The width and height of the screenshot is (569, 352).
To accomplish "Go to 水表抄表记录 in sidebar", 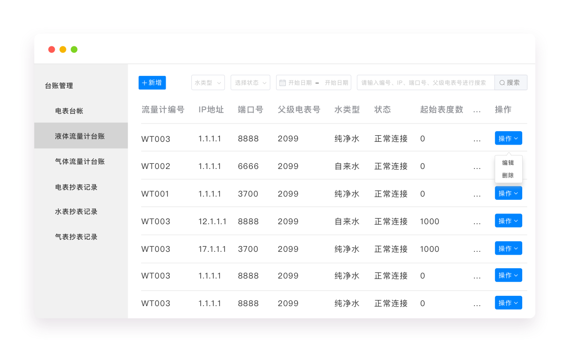I will click(76, 212).
